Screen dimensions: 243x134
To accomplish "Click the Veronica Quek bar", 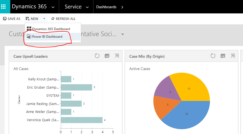I will tap(82, 120).
